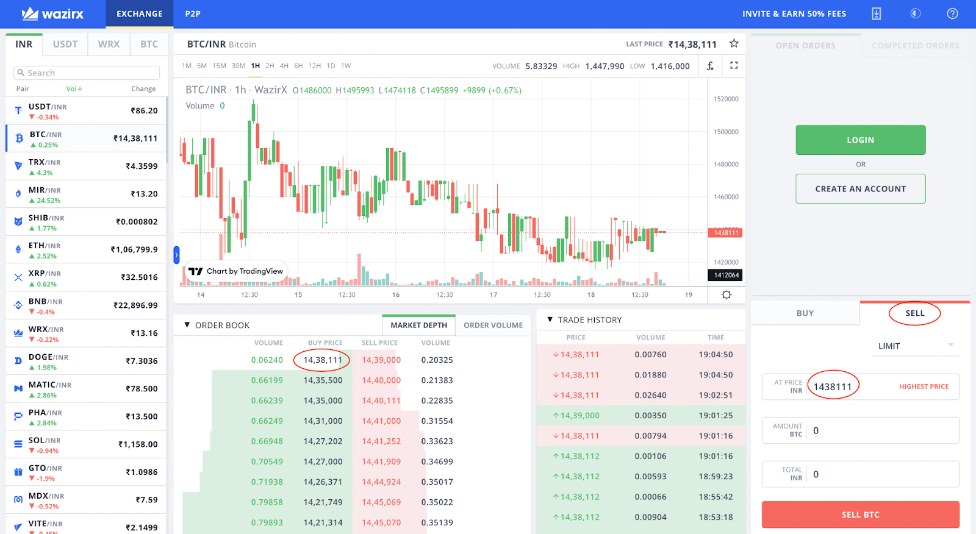Click the MDX coin icon

point(18,500)
